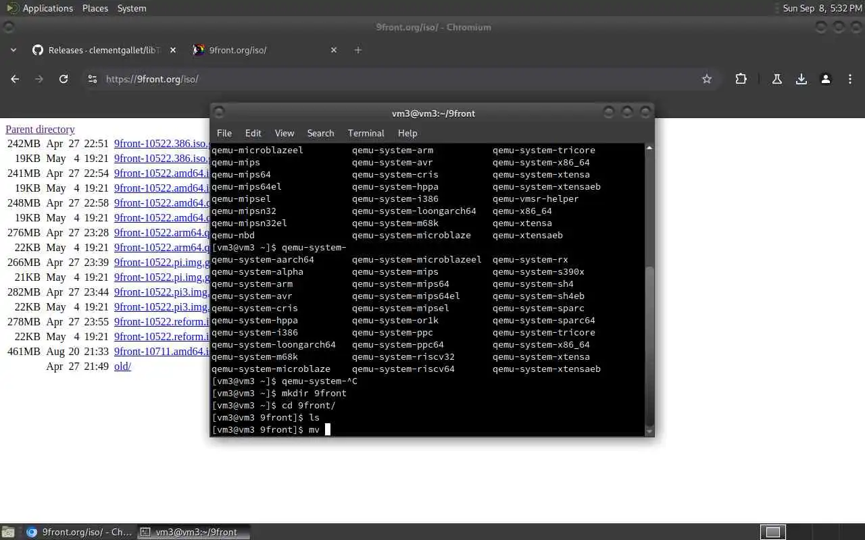
Task: Switch to Releases clementgallet tab
Action: 105,50
